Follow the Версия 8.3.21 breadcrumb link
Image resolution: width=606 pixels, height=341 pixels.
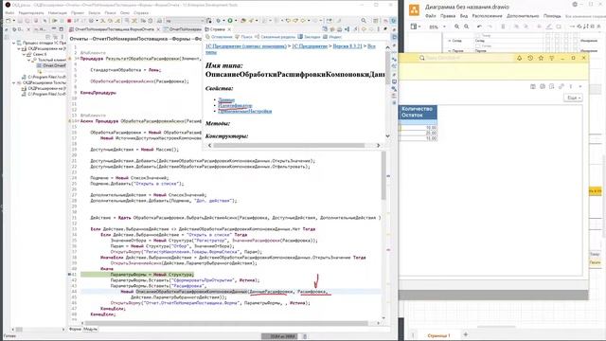coord(348,46)
